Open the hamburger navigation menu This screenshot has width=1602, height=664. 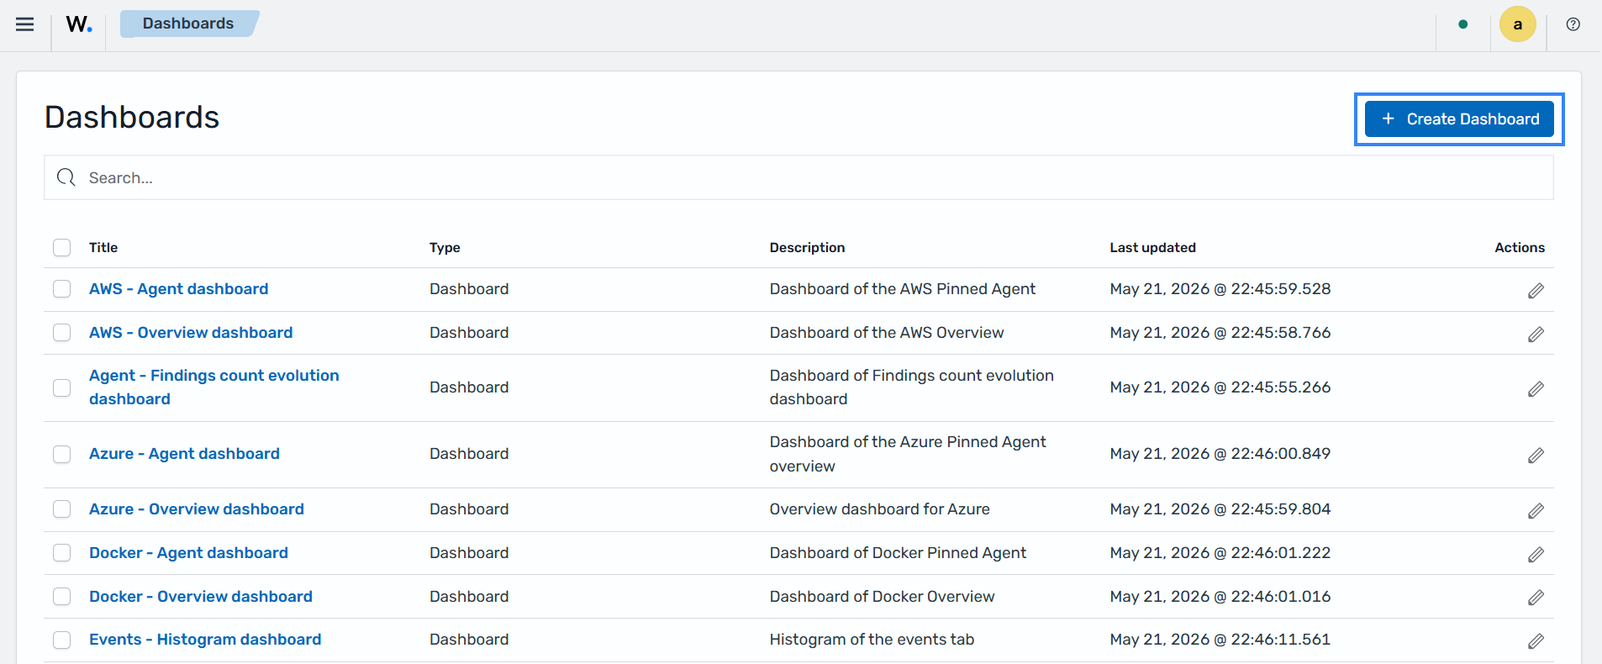pyautogui.click(x=25, y=24)
